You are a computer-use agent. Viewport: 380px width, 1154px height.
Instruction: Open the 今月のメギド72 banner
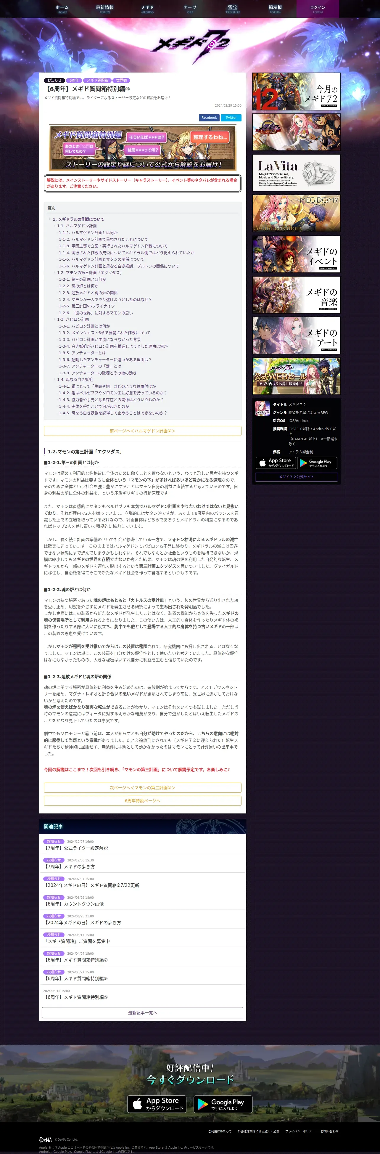pos(296,92)
